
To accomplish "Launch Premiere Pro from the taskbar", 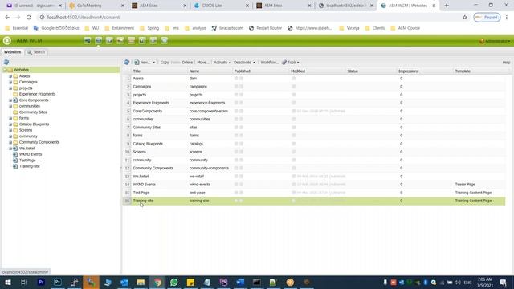I will (x=41, y=282).
